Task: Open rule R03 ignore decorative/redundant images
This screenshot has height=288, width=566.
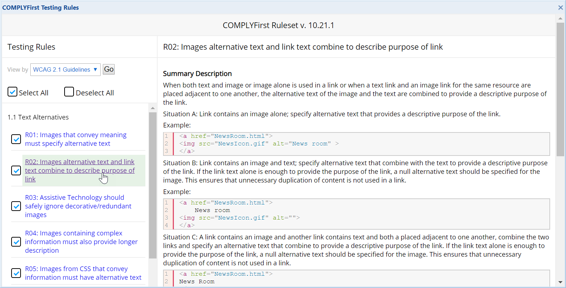Action: point(78,206)
